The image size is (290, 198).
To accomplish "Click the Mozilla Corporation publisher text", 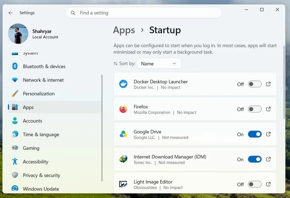I will [x=152, y=112].
